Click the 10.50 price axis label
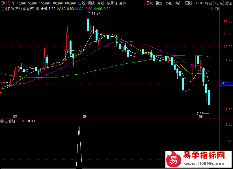The image size is (233, 169). 228,34
